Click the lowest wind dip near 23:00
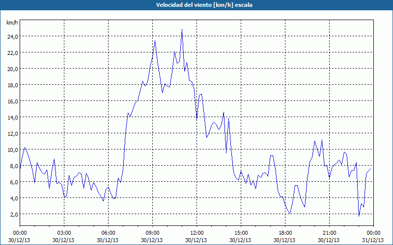 359,216
